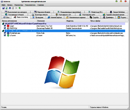
Task: Click the Avira Operations GmbH publisher cell
Action: 77,26
